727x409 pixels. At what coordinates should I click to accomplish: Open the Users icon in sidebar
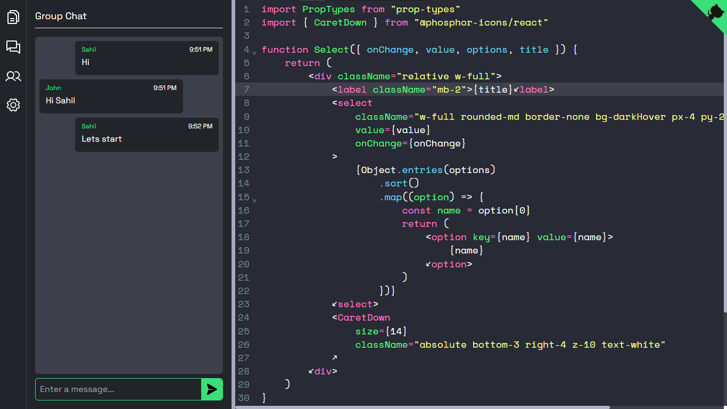(x=13, y=76)
